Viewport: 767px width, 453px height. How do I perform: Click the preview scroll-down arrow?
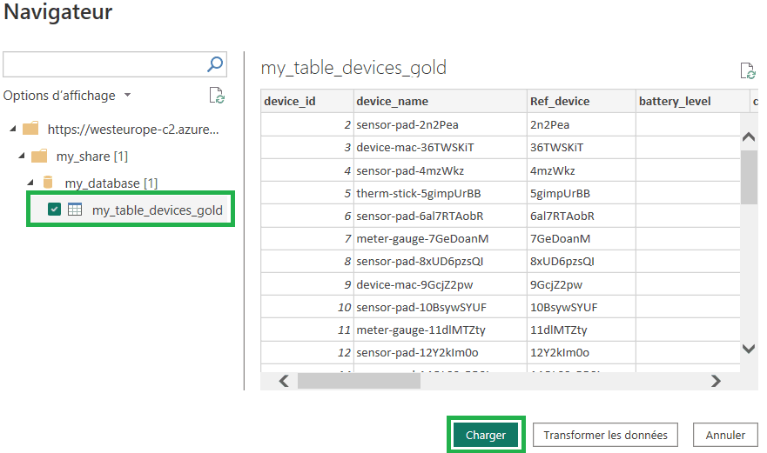pyautogui.click(x=749, y=349)
